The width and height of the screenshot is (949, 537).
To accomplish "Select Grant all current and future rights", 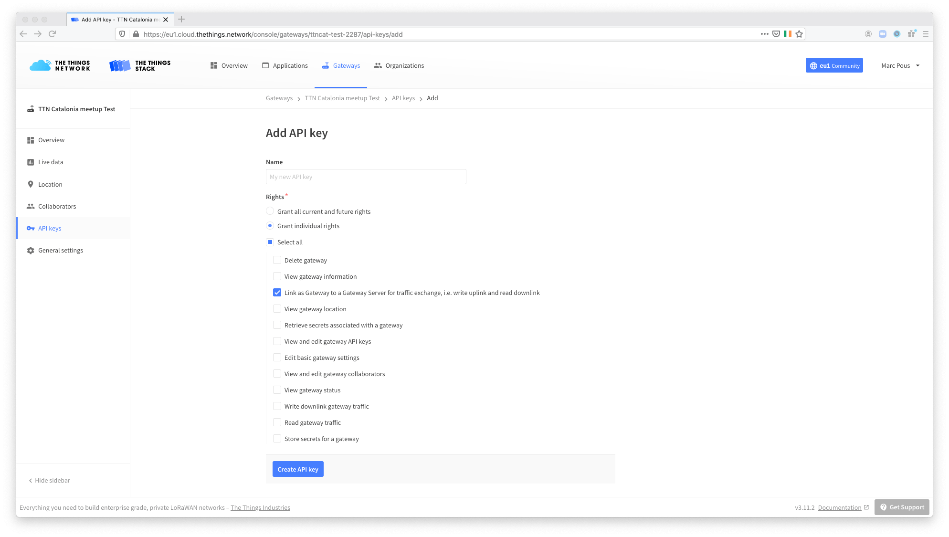I will 270,211.
